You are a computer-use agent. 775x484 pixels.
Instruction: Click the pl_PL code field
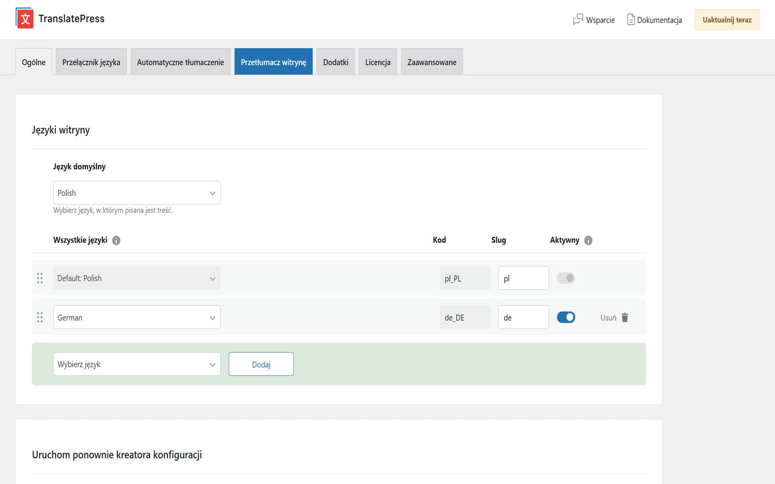click(x=465, y=278)
